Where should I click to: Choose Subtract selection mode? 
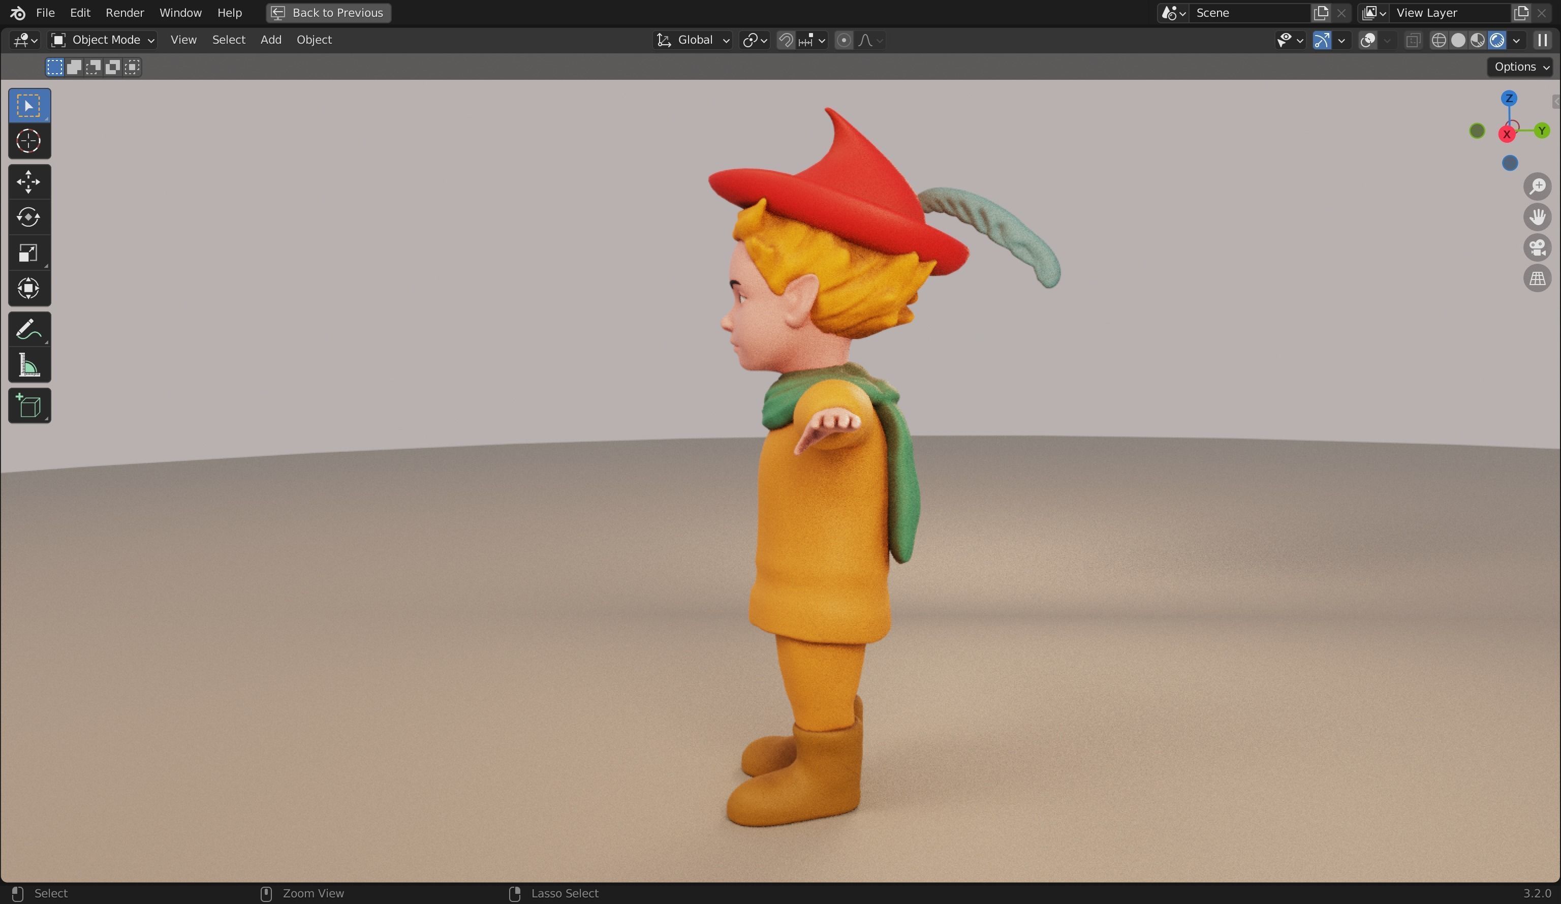pos(93,67)
